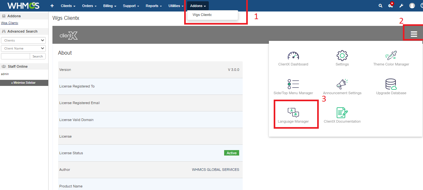Image resolution: width=423 pixels, height=190 pixels.
Task: Click the plus quick-add icon
Action: point(52,6)
